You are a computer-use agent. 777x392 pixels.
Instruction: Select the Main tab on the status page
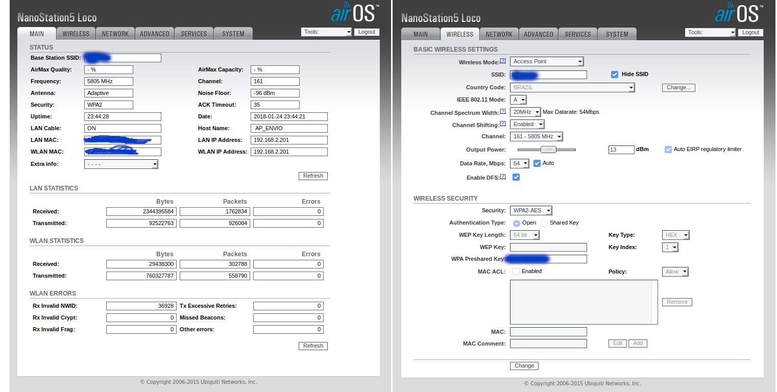(x=37, y=34)
